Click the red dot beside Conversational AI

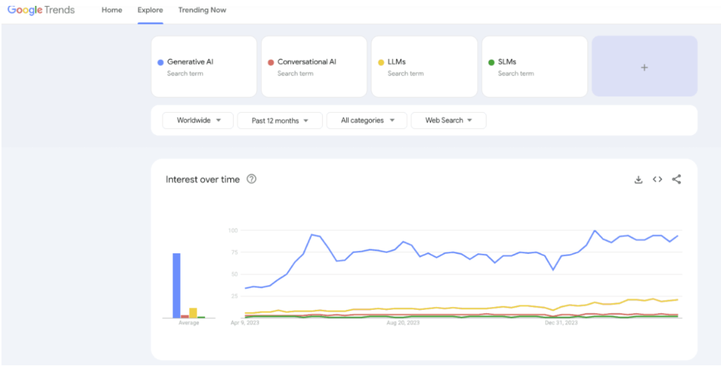coord(271,62)
